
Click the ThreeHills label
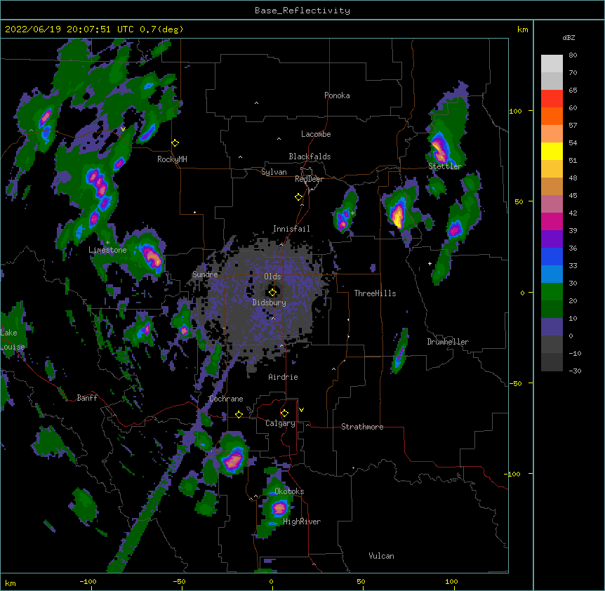(x=375, y=293)
